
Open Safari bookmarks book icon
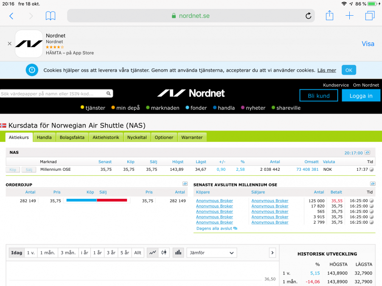click(51, 16)
